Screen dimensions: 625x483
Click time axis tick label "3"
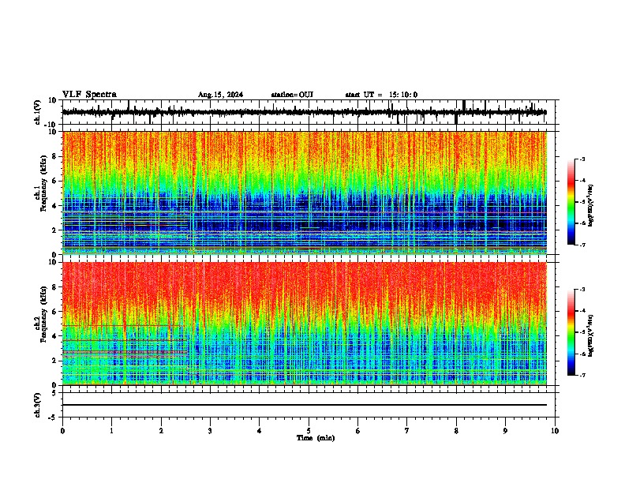pyautogui.click(x=210, y=431)
